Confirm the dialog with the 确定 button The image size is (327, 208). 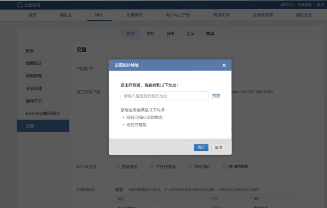pyautogui.click(x=201, y=148)
